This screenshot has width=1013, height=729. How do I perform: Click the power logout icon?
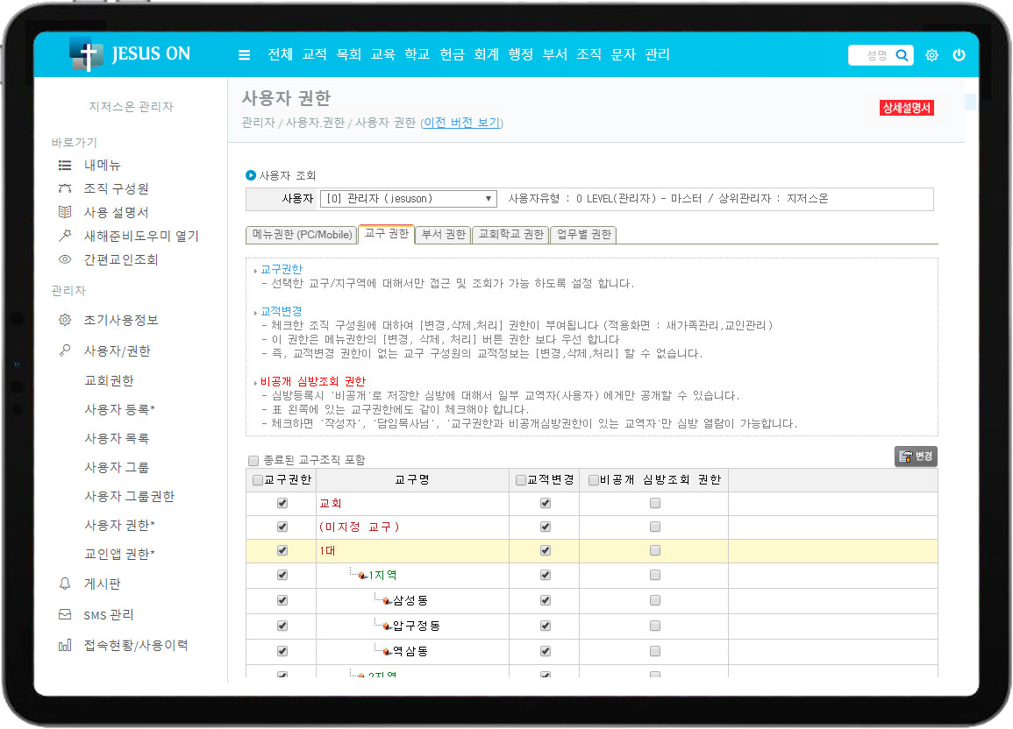click(959, 55)
